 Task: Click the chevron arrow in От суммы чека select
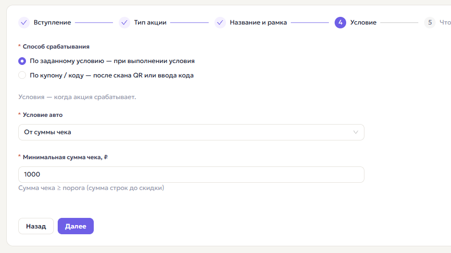click(x=356, y=132)
